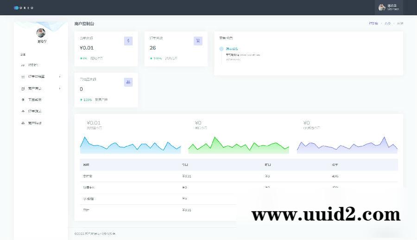417x240 pixels.
Task: Open the announcement title link in notice panel
Action: pos(232,49)
